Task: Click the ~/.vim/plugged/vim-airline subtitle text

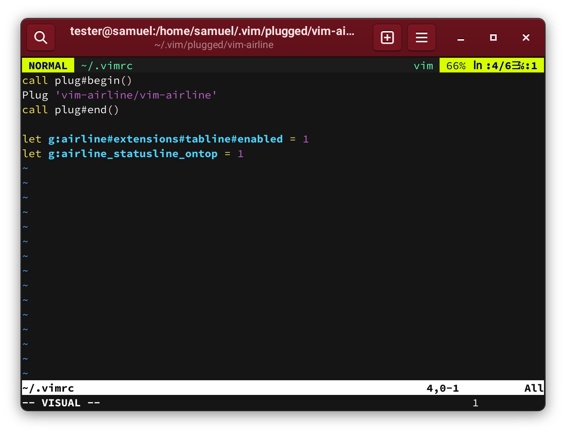Action: 214,45
